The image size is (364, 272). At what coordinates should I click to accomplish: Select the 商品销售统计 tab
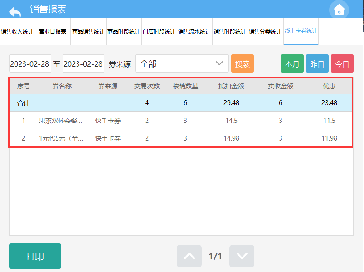coord(88,32)
